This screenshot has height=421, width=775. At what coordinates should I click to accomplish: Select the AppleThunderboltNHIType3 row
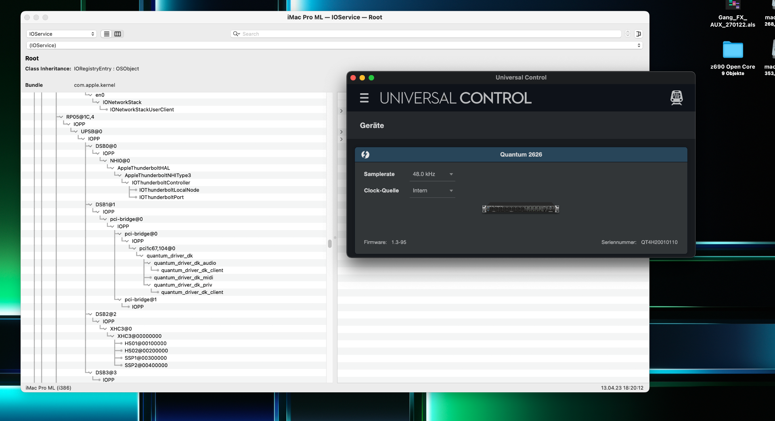(x=158, y=176)
